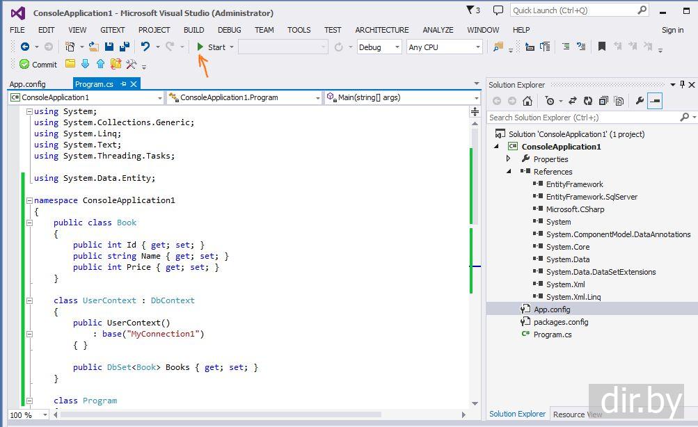This screenshot has width=698, height=427.
Task: Toggle bookmark icon in the toolbar
Action: (x=602, y=47)
